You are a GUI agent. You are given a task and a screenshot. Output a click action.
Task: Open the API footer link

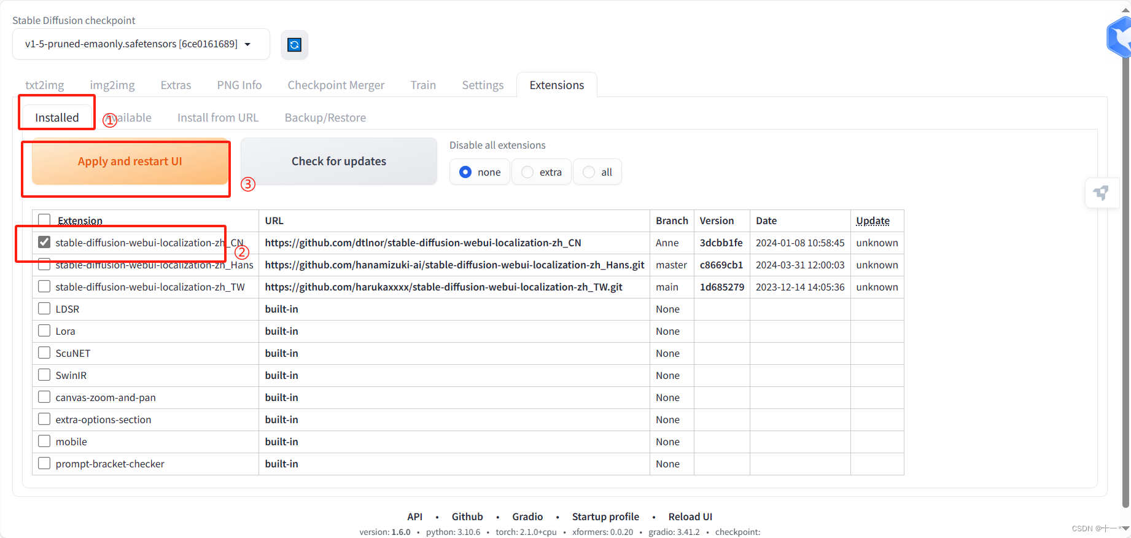(x=415, y=517)
